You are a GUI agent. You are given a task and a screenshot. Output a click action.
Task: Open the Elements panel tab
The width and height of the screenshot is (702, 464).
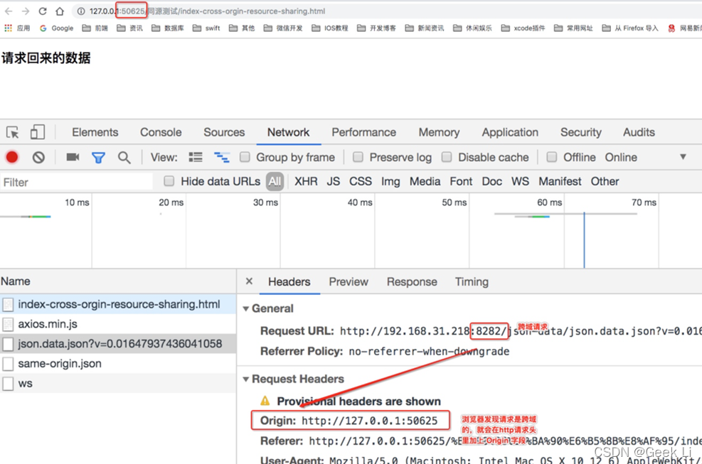tap(95, 132)
